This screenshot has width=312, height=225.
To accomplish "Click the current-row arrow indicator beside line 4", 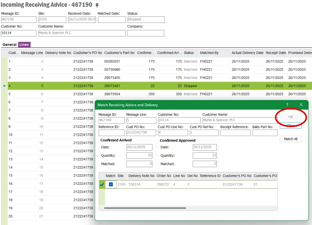I will tap(5, 86).
